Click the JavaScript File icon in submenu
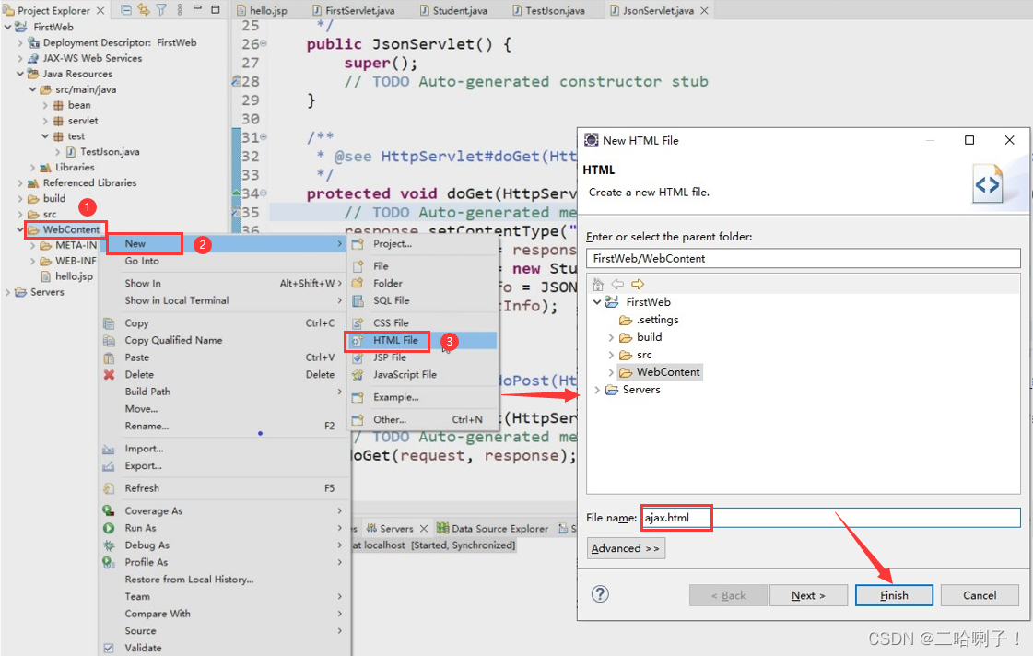 tap(358, 375)
